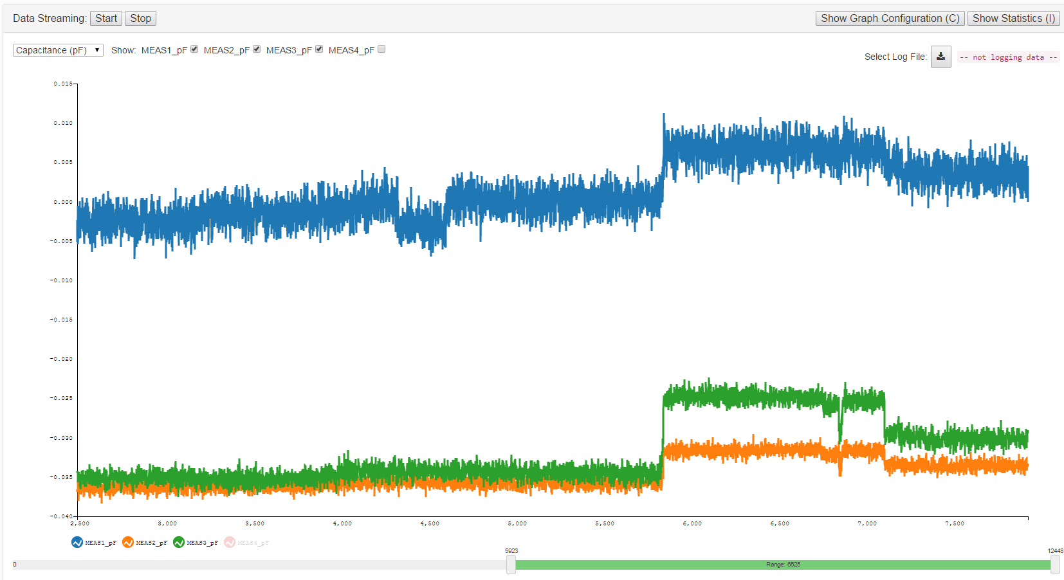The image size is (1064, 580).
Task: Click right range slider handle at 12448
Action: [x=1055, y=565]
